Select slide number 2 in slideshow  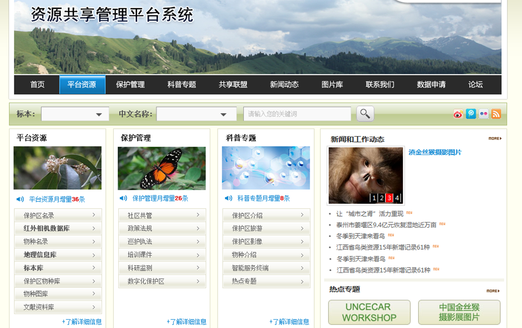coord(381,198)
